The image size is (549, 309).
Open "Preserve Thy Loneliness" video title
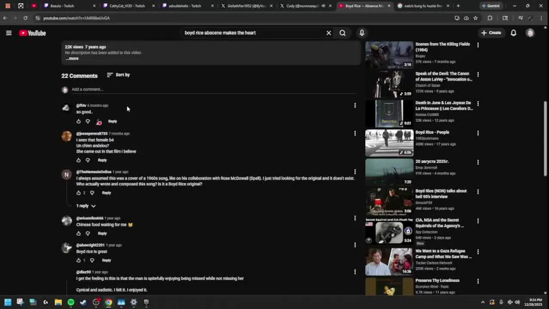(437, 281)
